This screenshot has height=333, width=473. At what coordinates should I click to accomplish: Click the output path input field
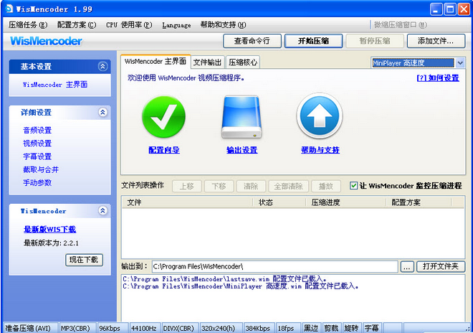pos(274,266)
